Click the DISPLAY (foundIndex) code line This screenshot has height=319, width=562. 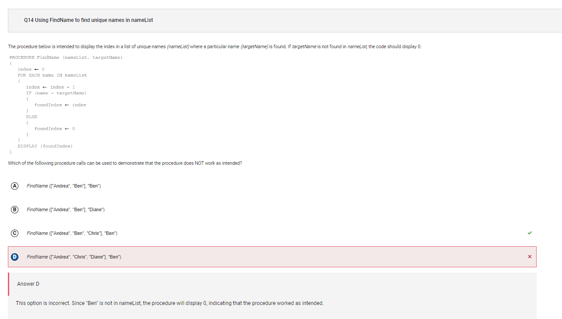pyautogui.click(x=45, y=146)
